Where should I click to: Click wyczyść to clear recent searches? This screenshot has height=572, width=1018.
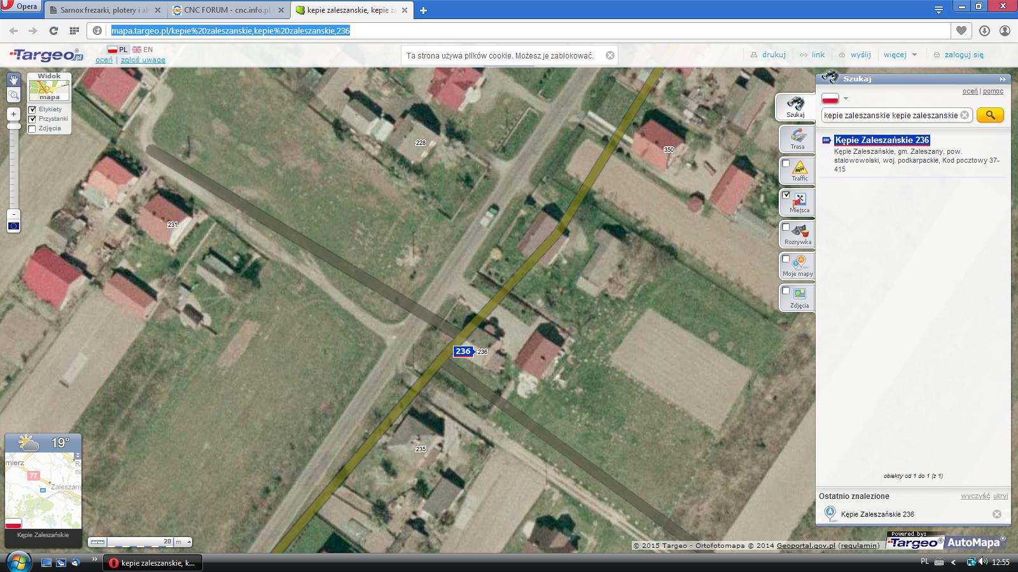point(975,496)
